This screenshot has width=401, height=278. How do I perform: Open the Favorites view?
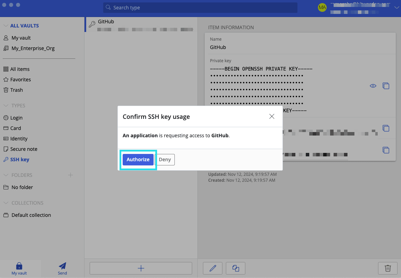point(19,79)
